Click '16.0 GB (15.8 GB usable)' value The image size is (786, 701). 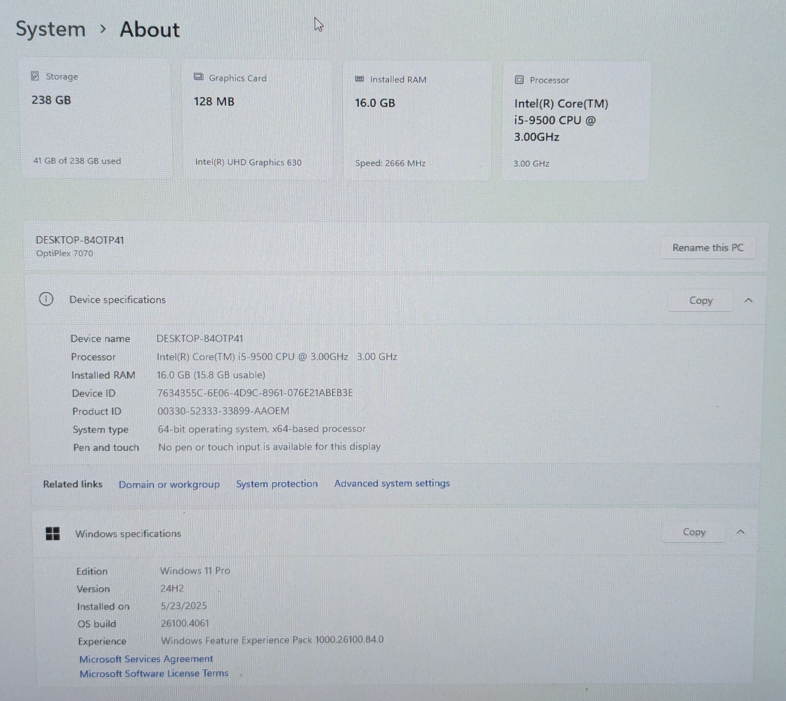point(211,375)
